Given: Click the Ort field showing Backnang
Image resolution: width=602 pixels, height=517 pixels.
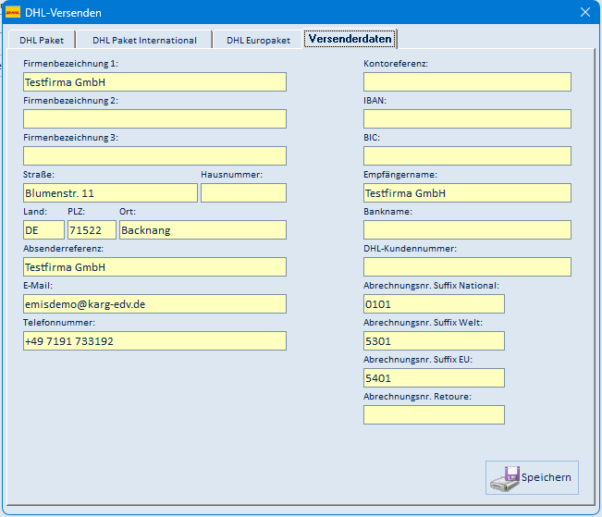Looking at the screenshot, I should pyautogui.click(x=203, y=229).
